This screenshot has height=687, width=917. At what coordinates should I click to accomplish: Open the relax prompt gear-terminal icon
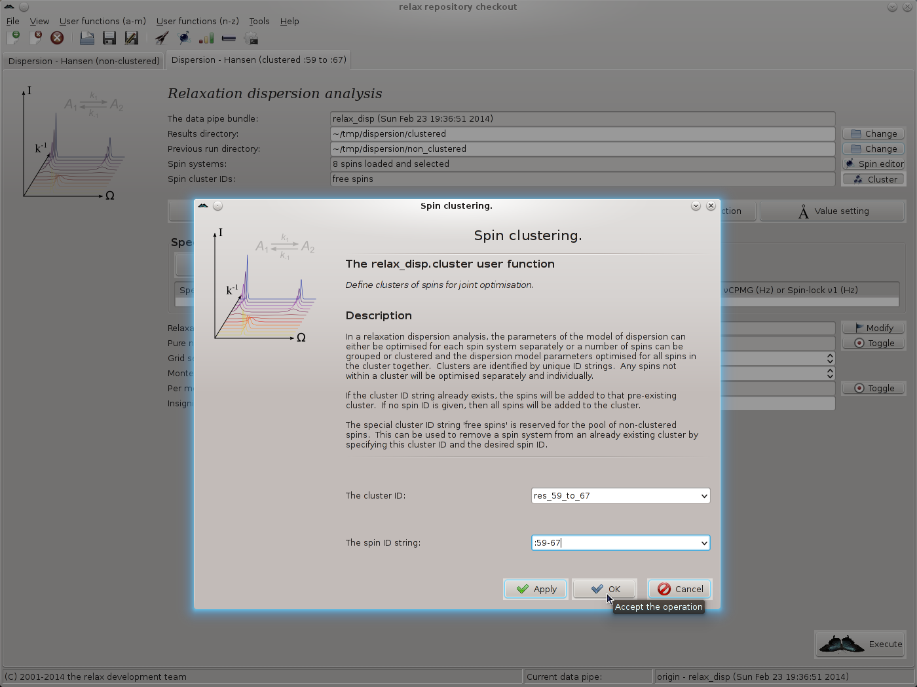coord(251,38)
